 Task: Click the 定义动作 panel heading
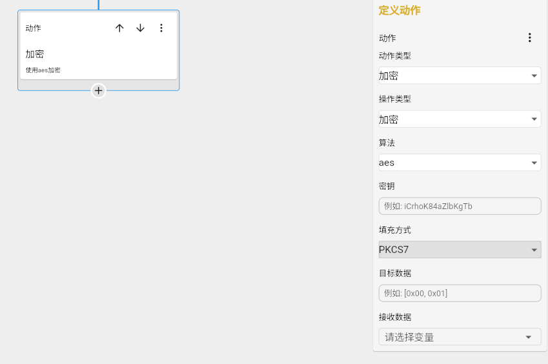tap(399, 10)
